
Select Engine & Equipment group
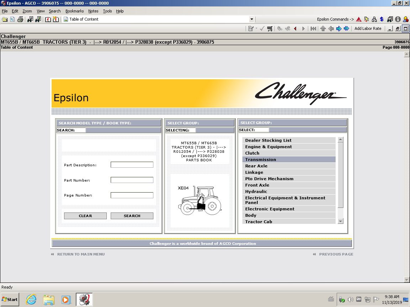point(289,147)
